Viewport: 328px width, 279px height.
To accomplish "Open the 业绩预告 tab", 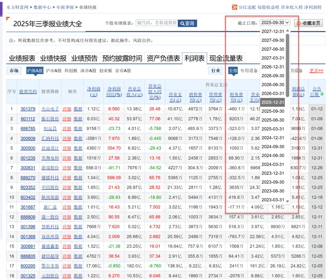I will pos(84,58).
